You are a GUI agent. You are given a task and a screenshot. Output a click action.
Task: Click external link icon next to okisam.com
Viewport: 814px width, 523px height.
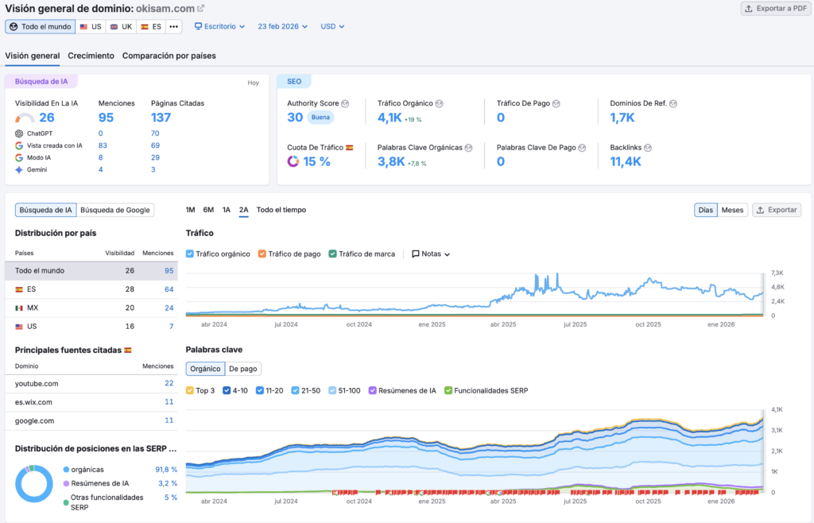200,9
